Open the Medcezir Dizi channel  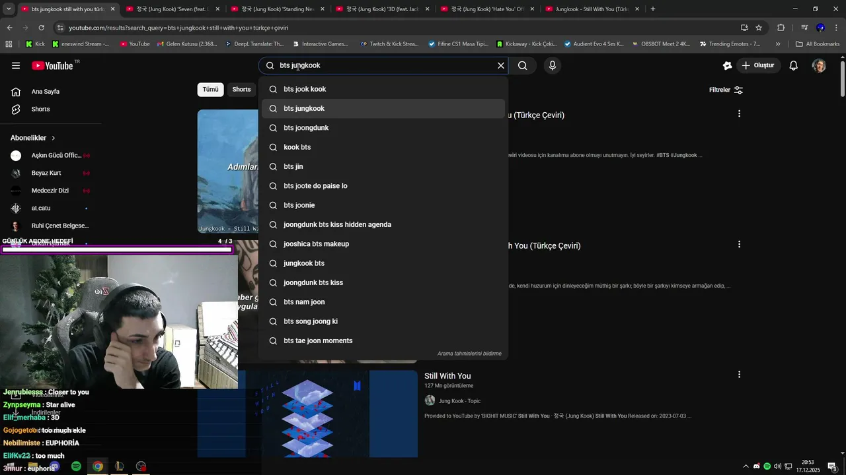point(51,191)
